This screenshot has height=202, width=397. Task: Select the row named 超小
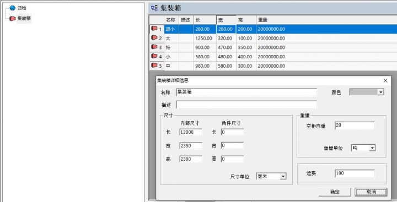point(273,29)
